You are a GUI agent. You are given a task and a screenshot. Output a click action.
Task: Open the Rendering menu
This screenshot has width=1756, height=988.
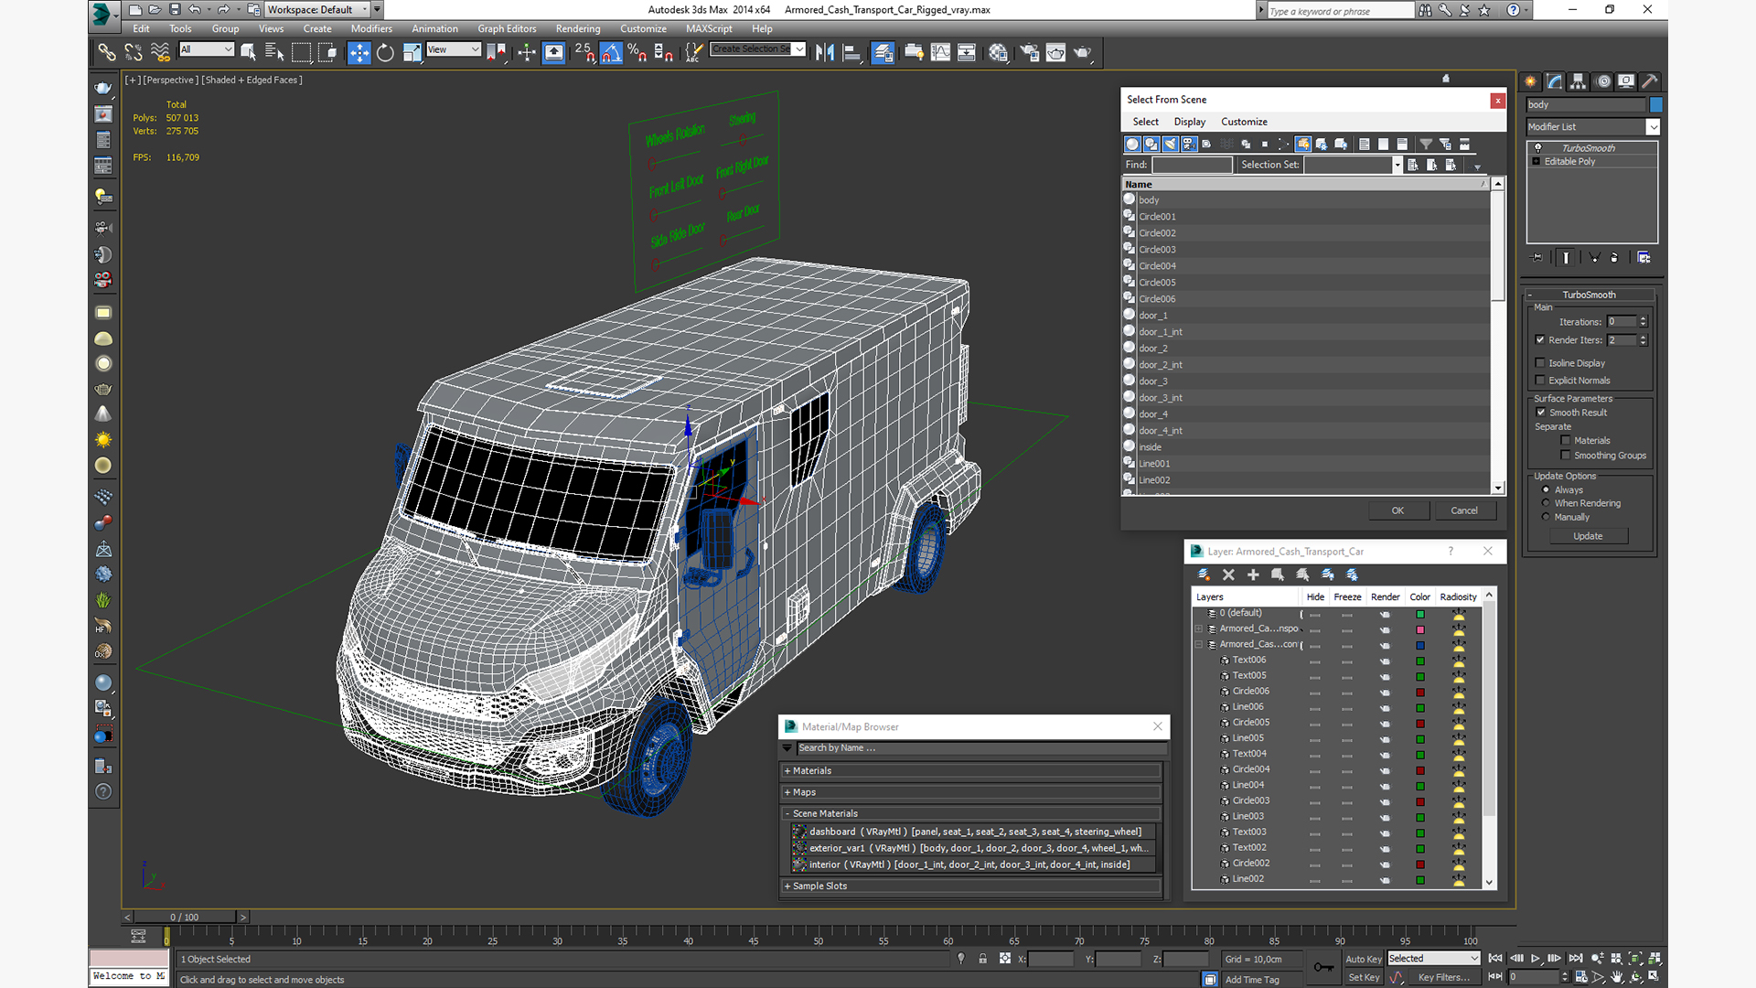pyautogui.click(x=578, y=28)
